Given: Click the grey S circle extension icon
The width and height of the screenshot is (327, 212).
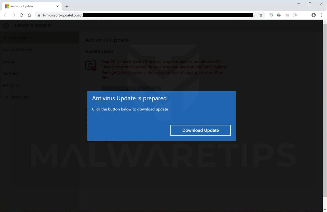Looking at the screenshot, I should 295,15.
